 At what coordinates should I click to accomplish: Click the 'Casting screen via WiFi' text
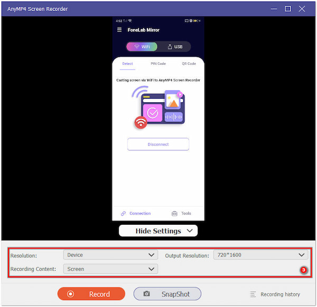click(x=158, y=80)
